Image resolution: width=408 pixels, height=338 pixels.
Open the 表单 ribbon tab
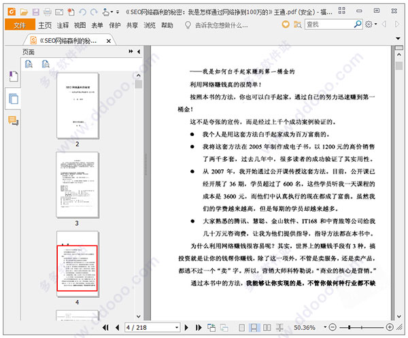pyautogui.click(x=97, y=25)
